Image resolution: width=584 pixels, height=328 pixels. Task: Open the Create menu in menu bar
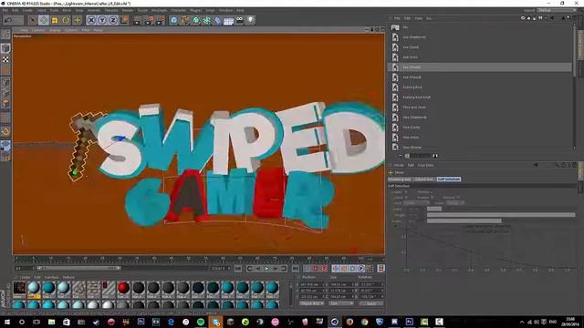point(27,10)
